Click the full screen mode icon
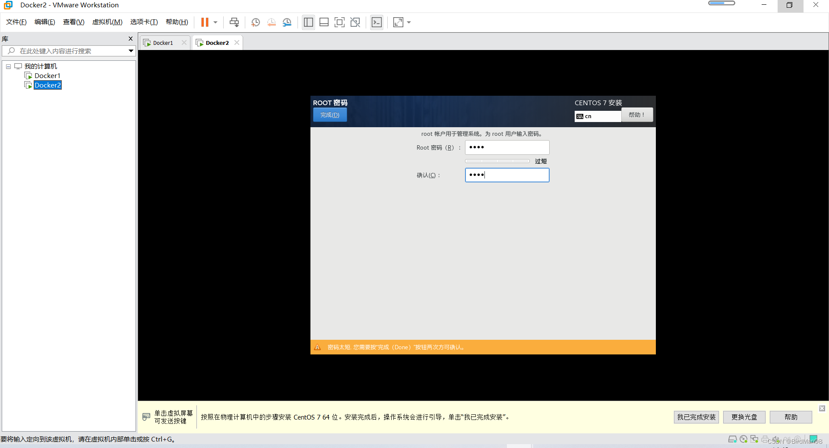Viewport: 829px width, 448px height. (339, 22)
